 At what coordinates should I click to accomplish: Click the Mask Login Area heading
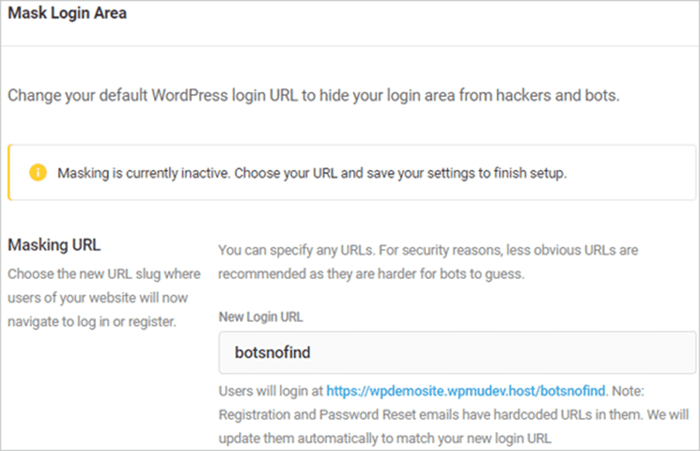[x=67, y=13]
